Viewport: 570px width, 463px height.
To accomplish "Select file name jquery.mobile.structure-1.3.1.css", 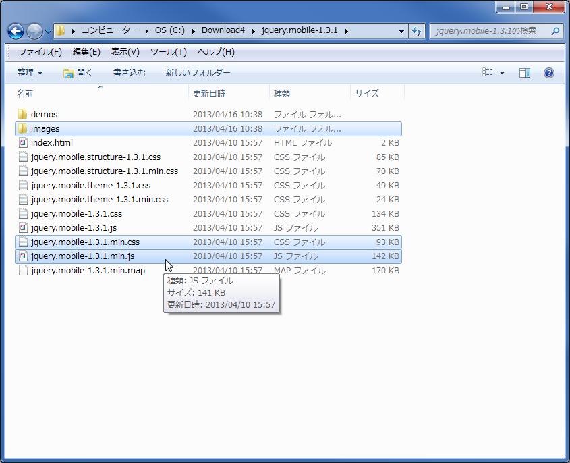I will [96, 157].
